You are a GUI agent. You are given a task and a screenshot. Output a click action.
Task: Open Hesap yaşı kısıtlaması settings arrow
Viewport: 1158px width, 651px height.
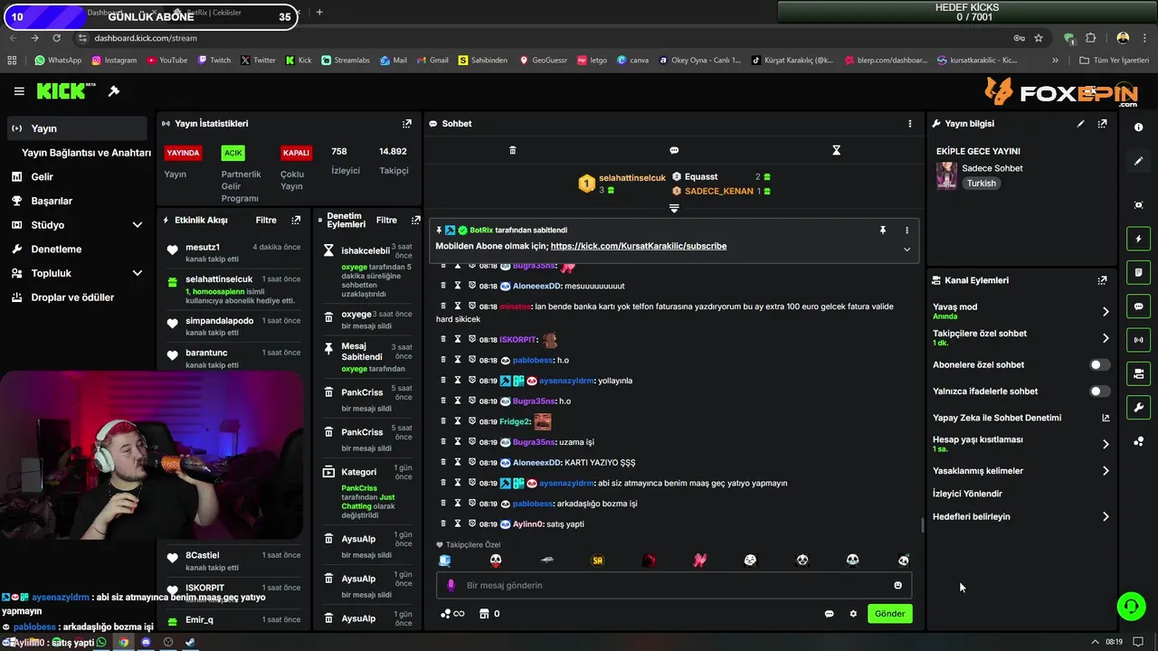coord(1105,444)
